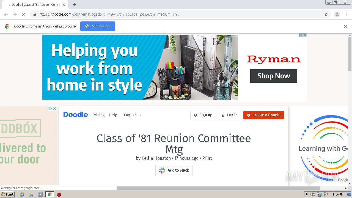Click the volume speaker tray icon

click(313, 194)
